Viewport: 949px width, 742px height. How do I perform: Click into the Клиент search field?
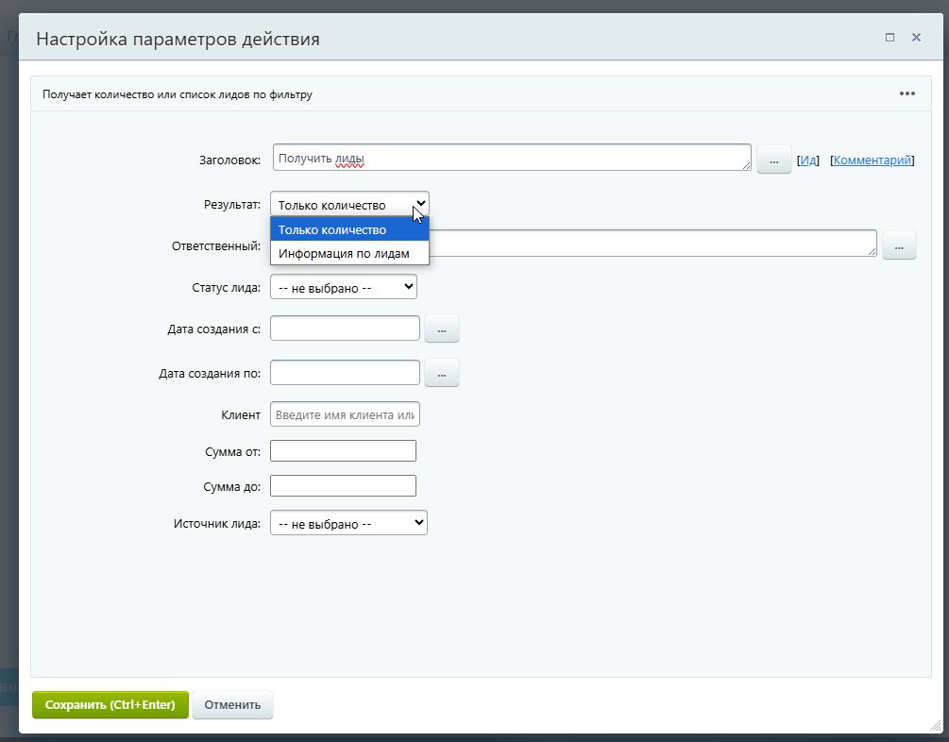point(345,415)
